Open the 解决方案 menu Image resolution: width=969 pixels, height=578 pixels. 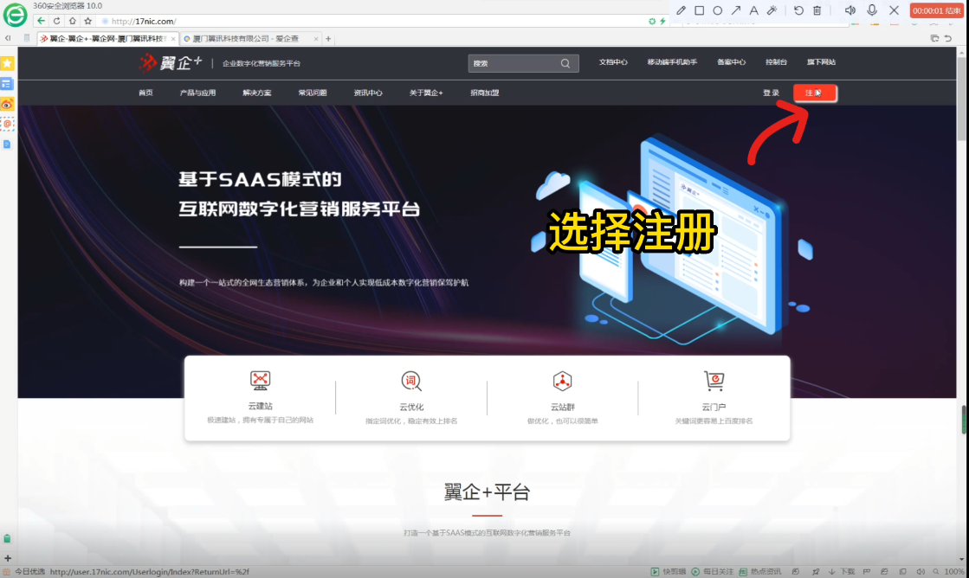click(x=257, y=93)
